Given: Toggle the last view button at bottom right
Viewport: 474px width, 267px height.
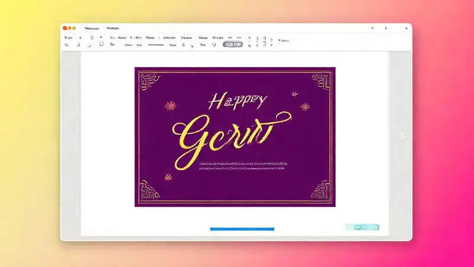Looking at the screenshot, I should click(375, 227).
